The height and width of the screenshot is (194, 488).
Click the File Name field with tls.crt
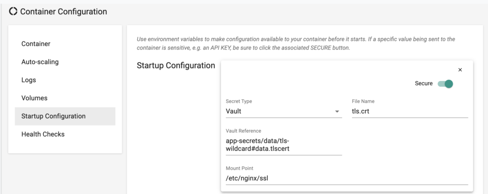pos(409,111)
